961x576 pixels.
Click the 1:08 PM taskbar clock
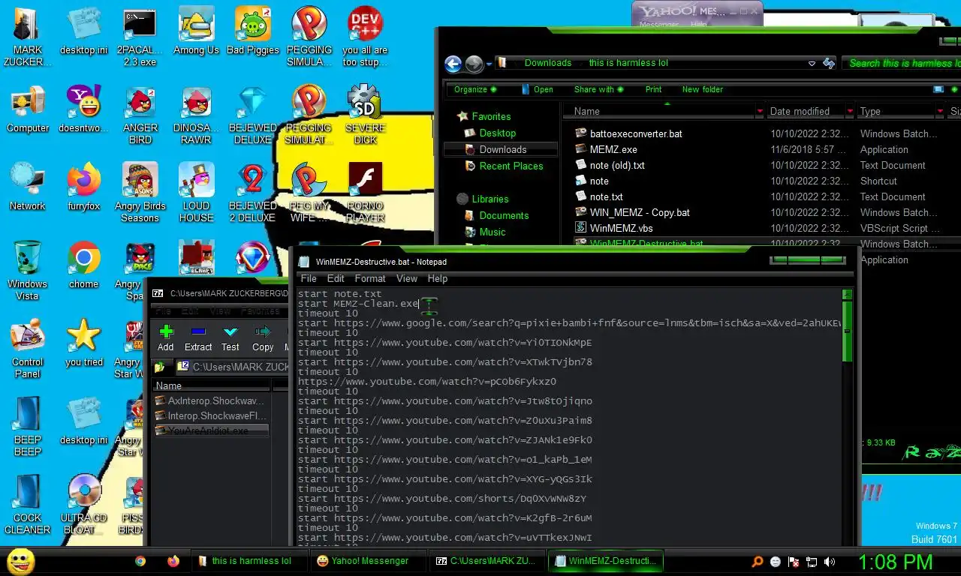coord(895,561)
